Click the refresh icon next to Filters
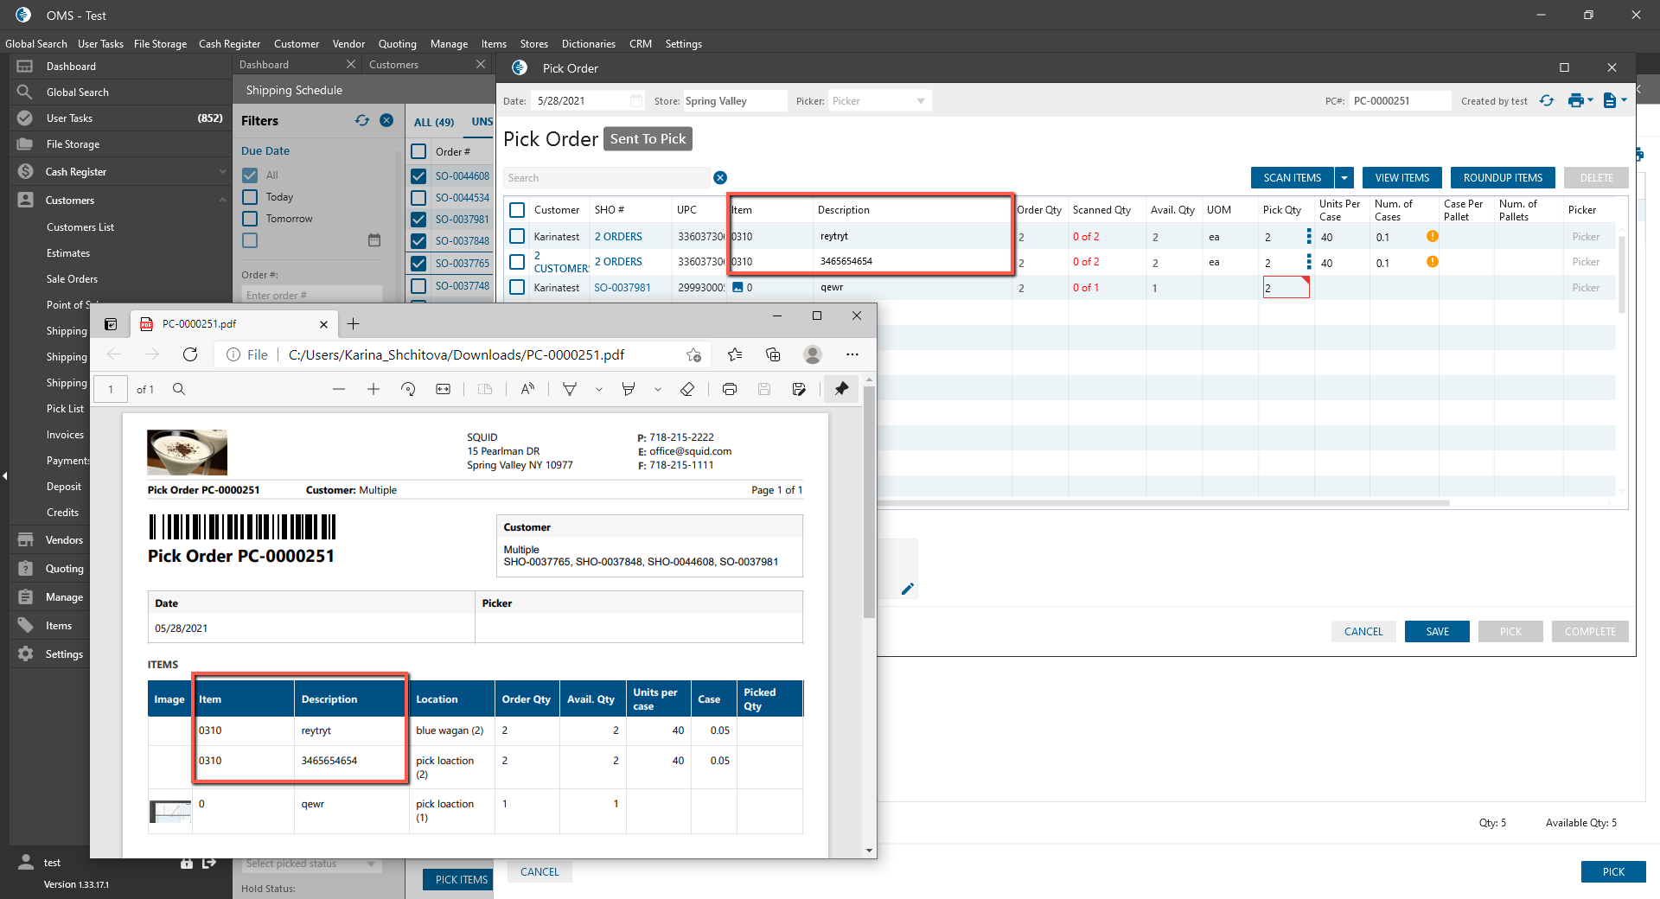 (x=361, y=121)
